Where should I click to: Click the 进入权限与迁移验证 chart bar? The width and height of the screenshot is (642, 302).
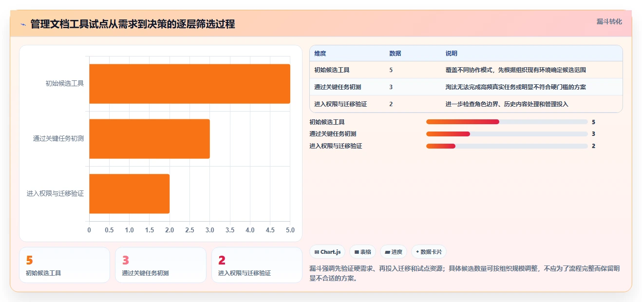(x=129, y=194)
